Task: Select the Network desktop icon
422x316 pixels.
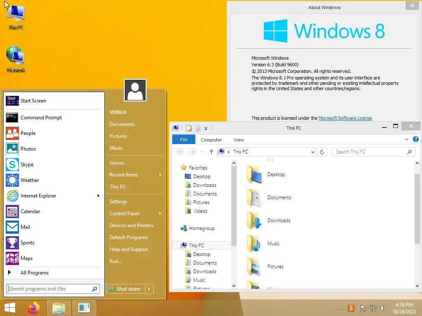Action: (16, 59)
